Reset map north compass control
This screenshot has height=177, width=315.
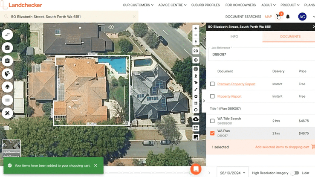tap(196, 42)
